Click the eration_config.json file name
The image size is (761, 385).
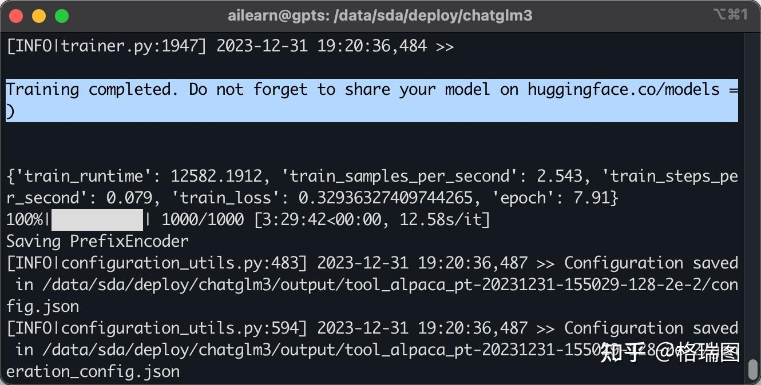coord(93,372)
